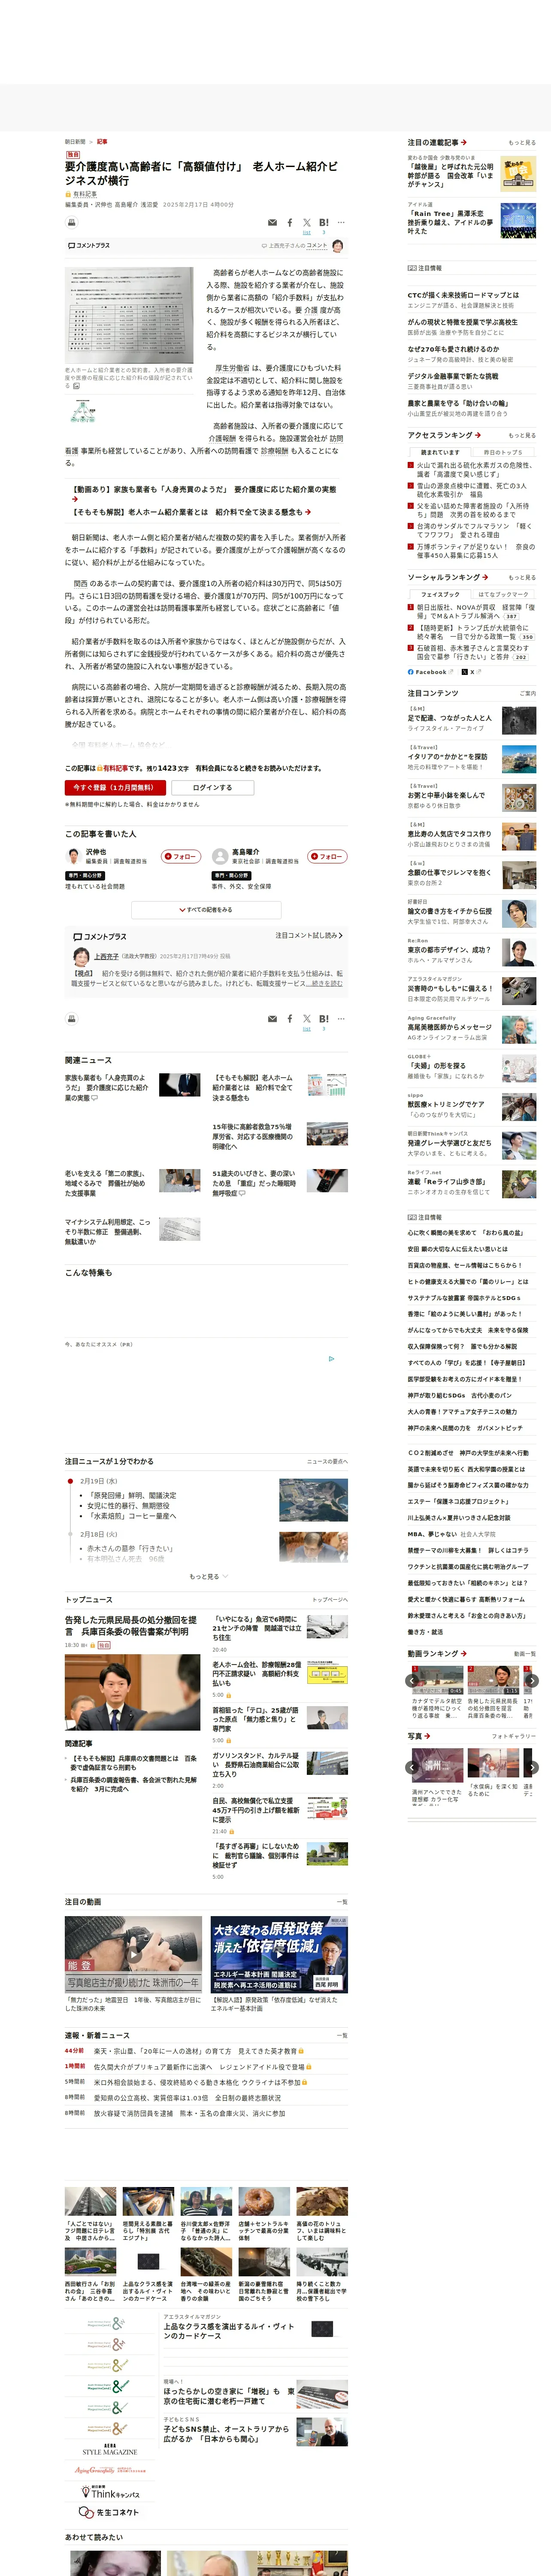Click 記事 breadcrumb link

102,142
